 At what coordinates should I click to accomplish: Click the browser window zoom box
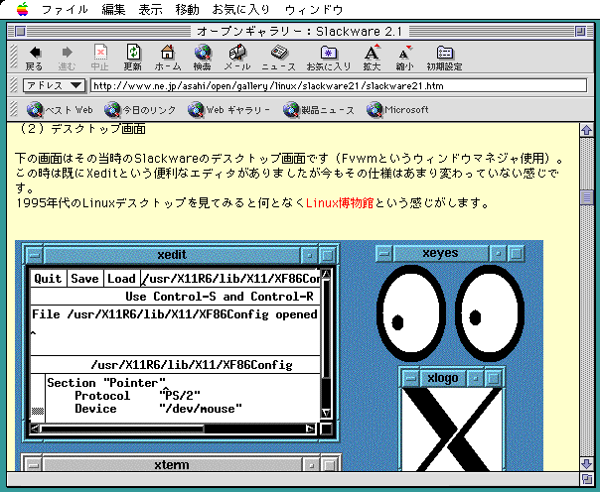(580, 32)
